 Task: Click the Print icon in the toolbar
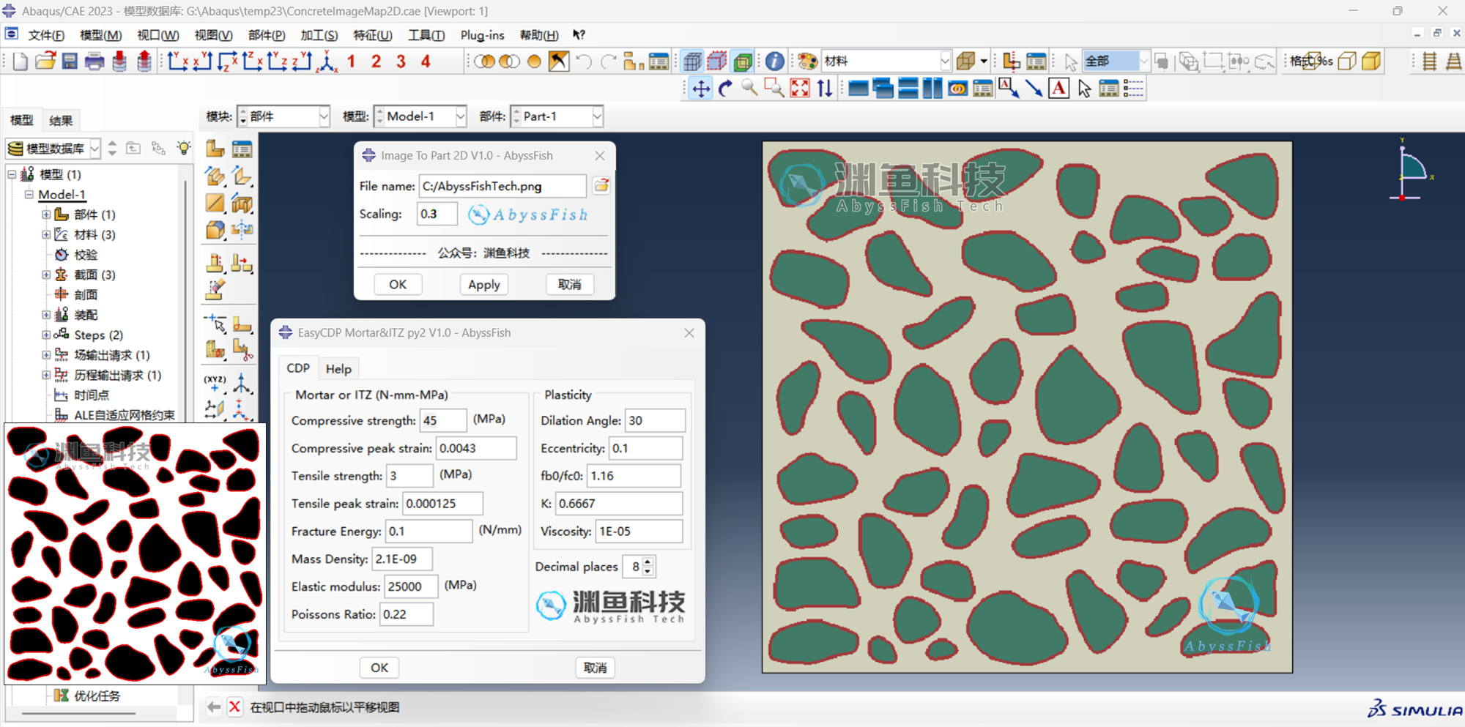coord(94,61)
